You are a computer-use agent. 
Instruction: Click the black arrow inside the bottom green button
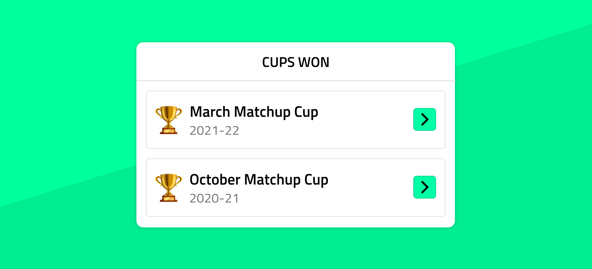(x=424, y=187)
